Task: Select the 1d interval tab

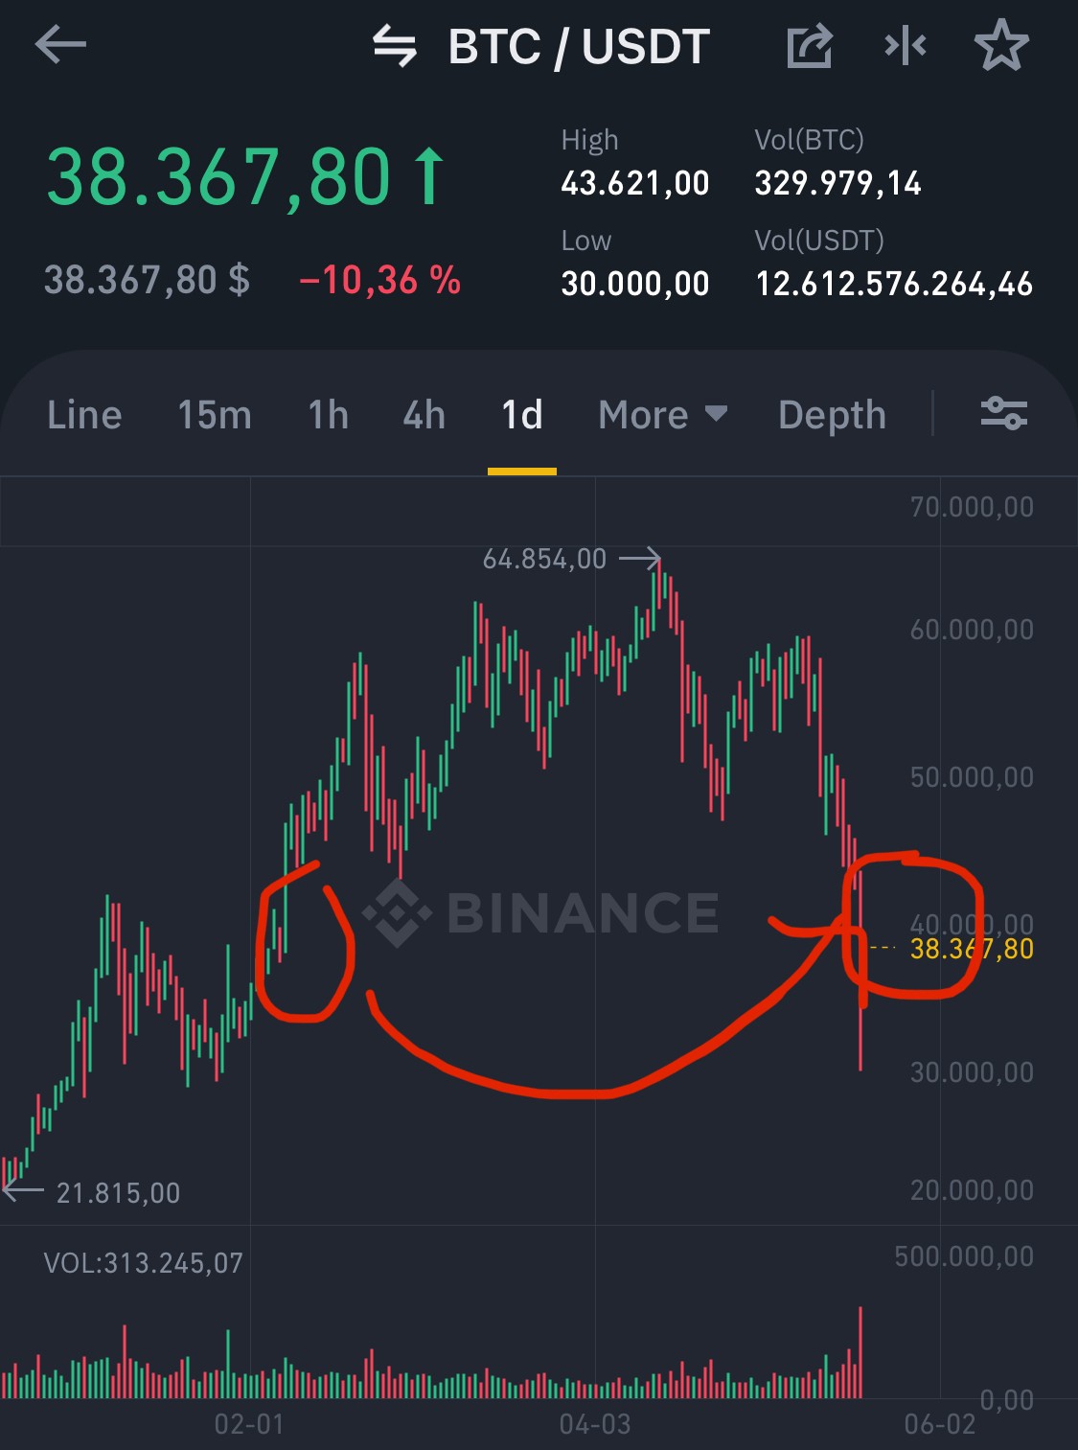Action: [x=522, y=415]
